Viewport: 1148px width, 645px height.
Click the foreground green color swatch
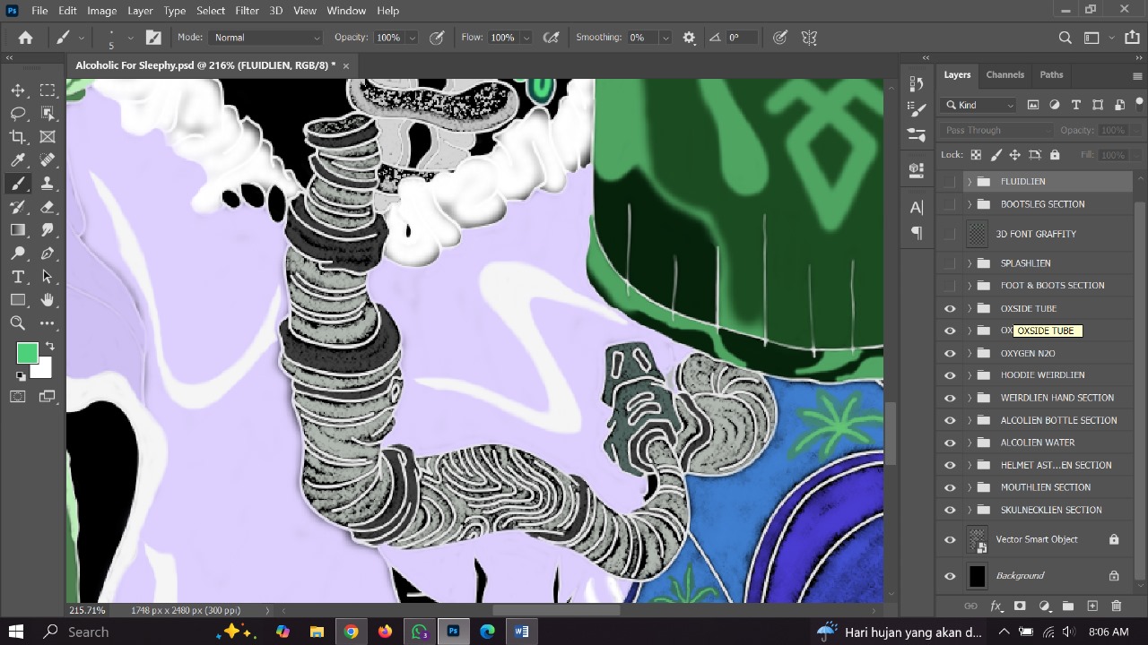(27, 354)
